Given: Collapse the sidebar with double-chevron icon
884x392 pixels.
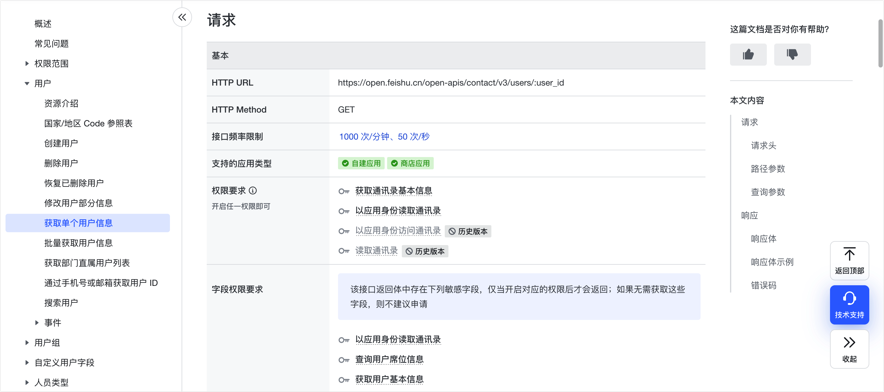Looking at the screenshot, I should pyautogui.click(x=182, y=17).
